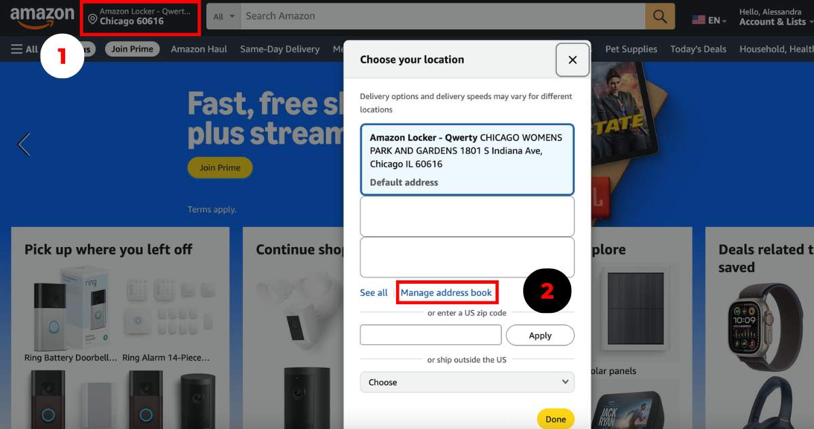Viewport: 814px width, 429px height.
Task: Open the All hamburger menu
Action: [24, 49]
